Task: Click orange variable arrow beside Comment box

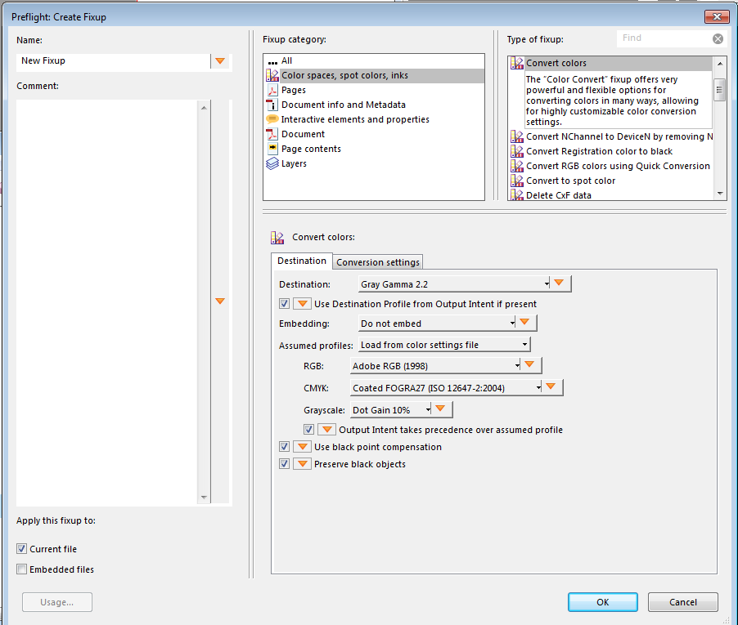Action: click(x=220, y=301)
